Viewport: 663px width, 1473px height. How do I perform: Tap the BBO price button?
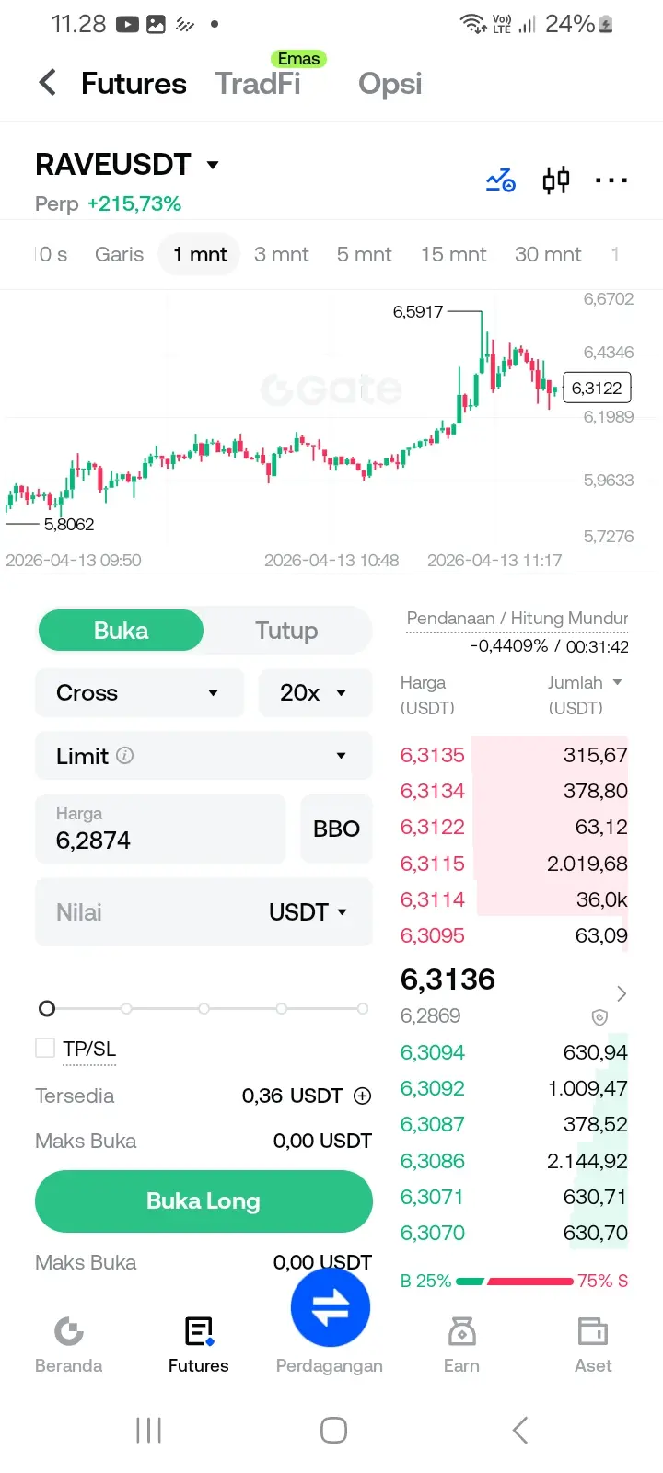click(336, 829)
